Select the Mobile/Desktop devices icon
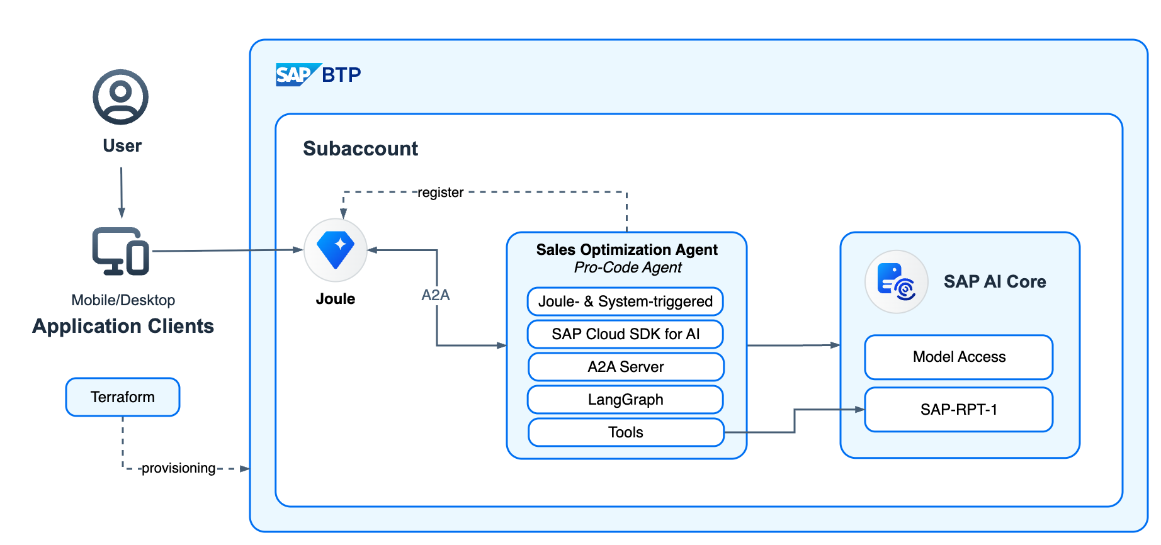Image resolution: width=1161 pixels, height=545 pixels. coord(121,252)
